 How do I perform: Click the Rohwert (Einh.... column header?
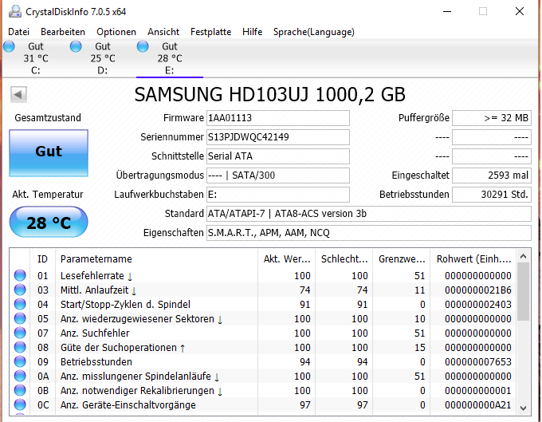tap(473, 258)
